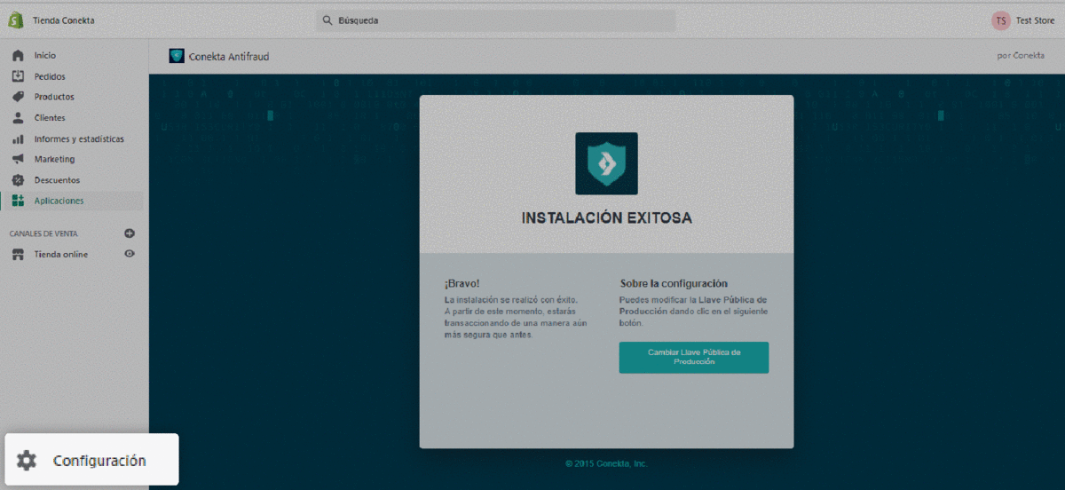Click the Configuración gear icon
1065x490 pixels.
(27, 460)
